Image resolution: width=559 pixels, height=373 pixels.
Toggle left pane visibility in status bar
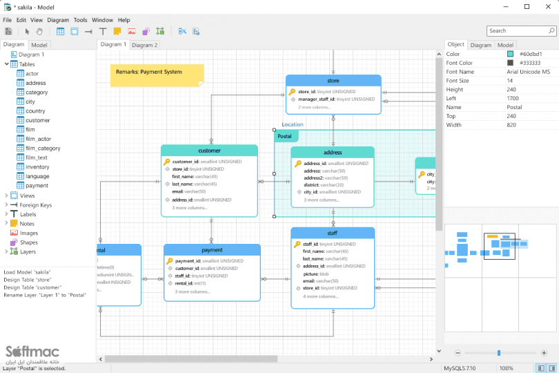point(541,368)
